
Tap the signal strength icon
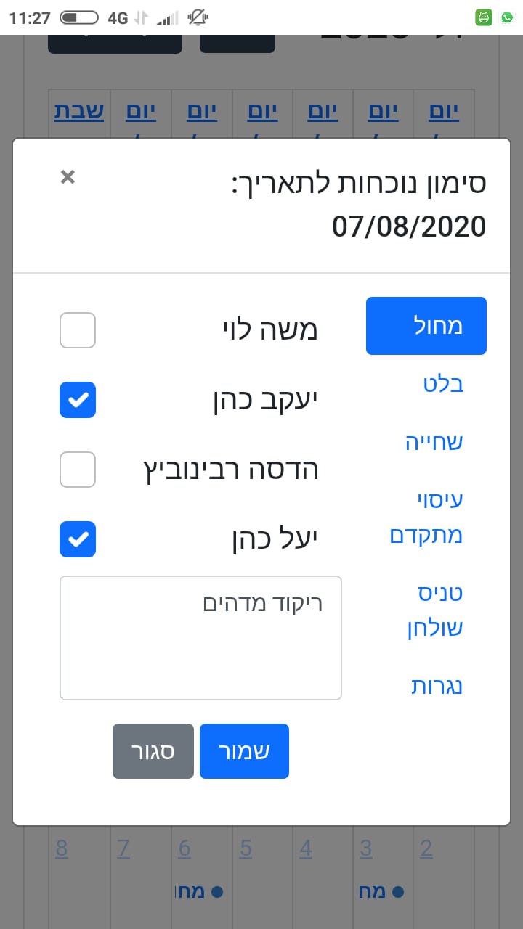[x=168, y=18]
